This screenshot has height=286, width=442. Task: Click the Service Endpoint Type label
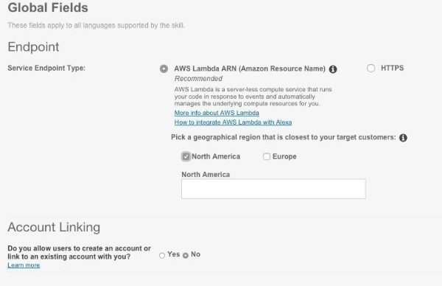coord(46,68)
